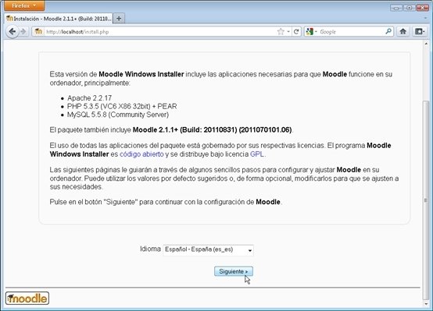Click the vertical scrollbar thumb

426,200
